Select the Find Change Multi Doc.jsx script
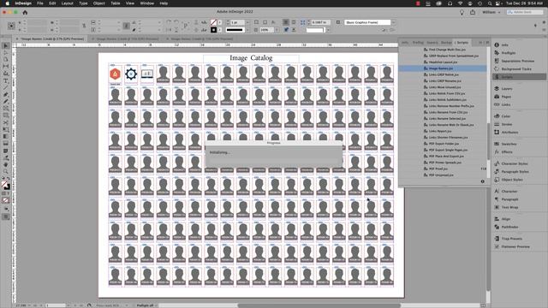This screenshot has width=548, height=308. tap(443, 50)
